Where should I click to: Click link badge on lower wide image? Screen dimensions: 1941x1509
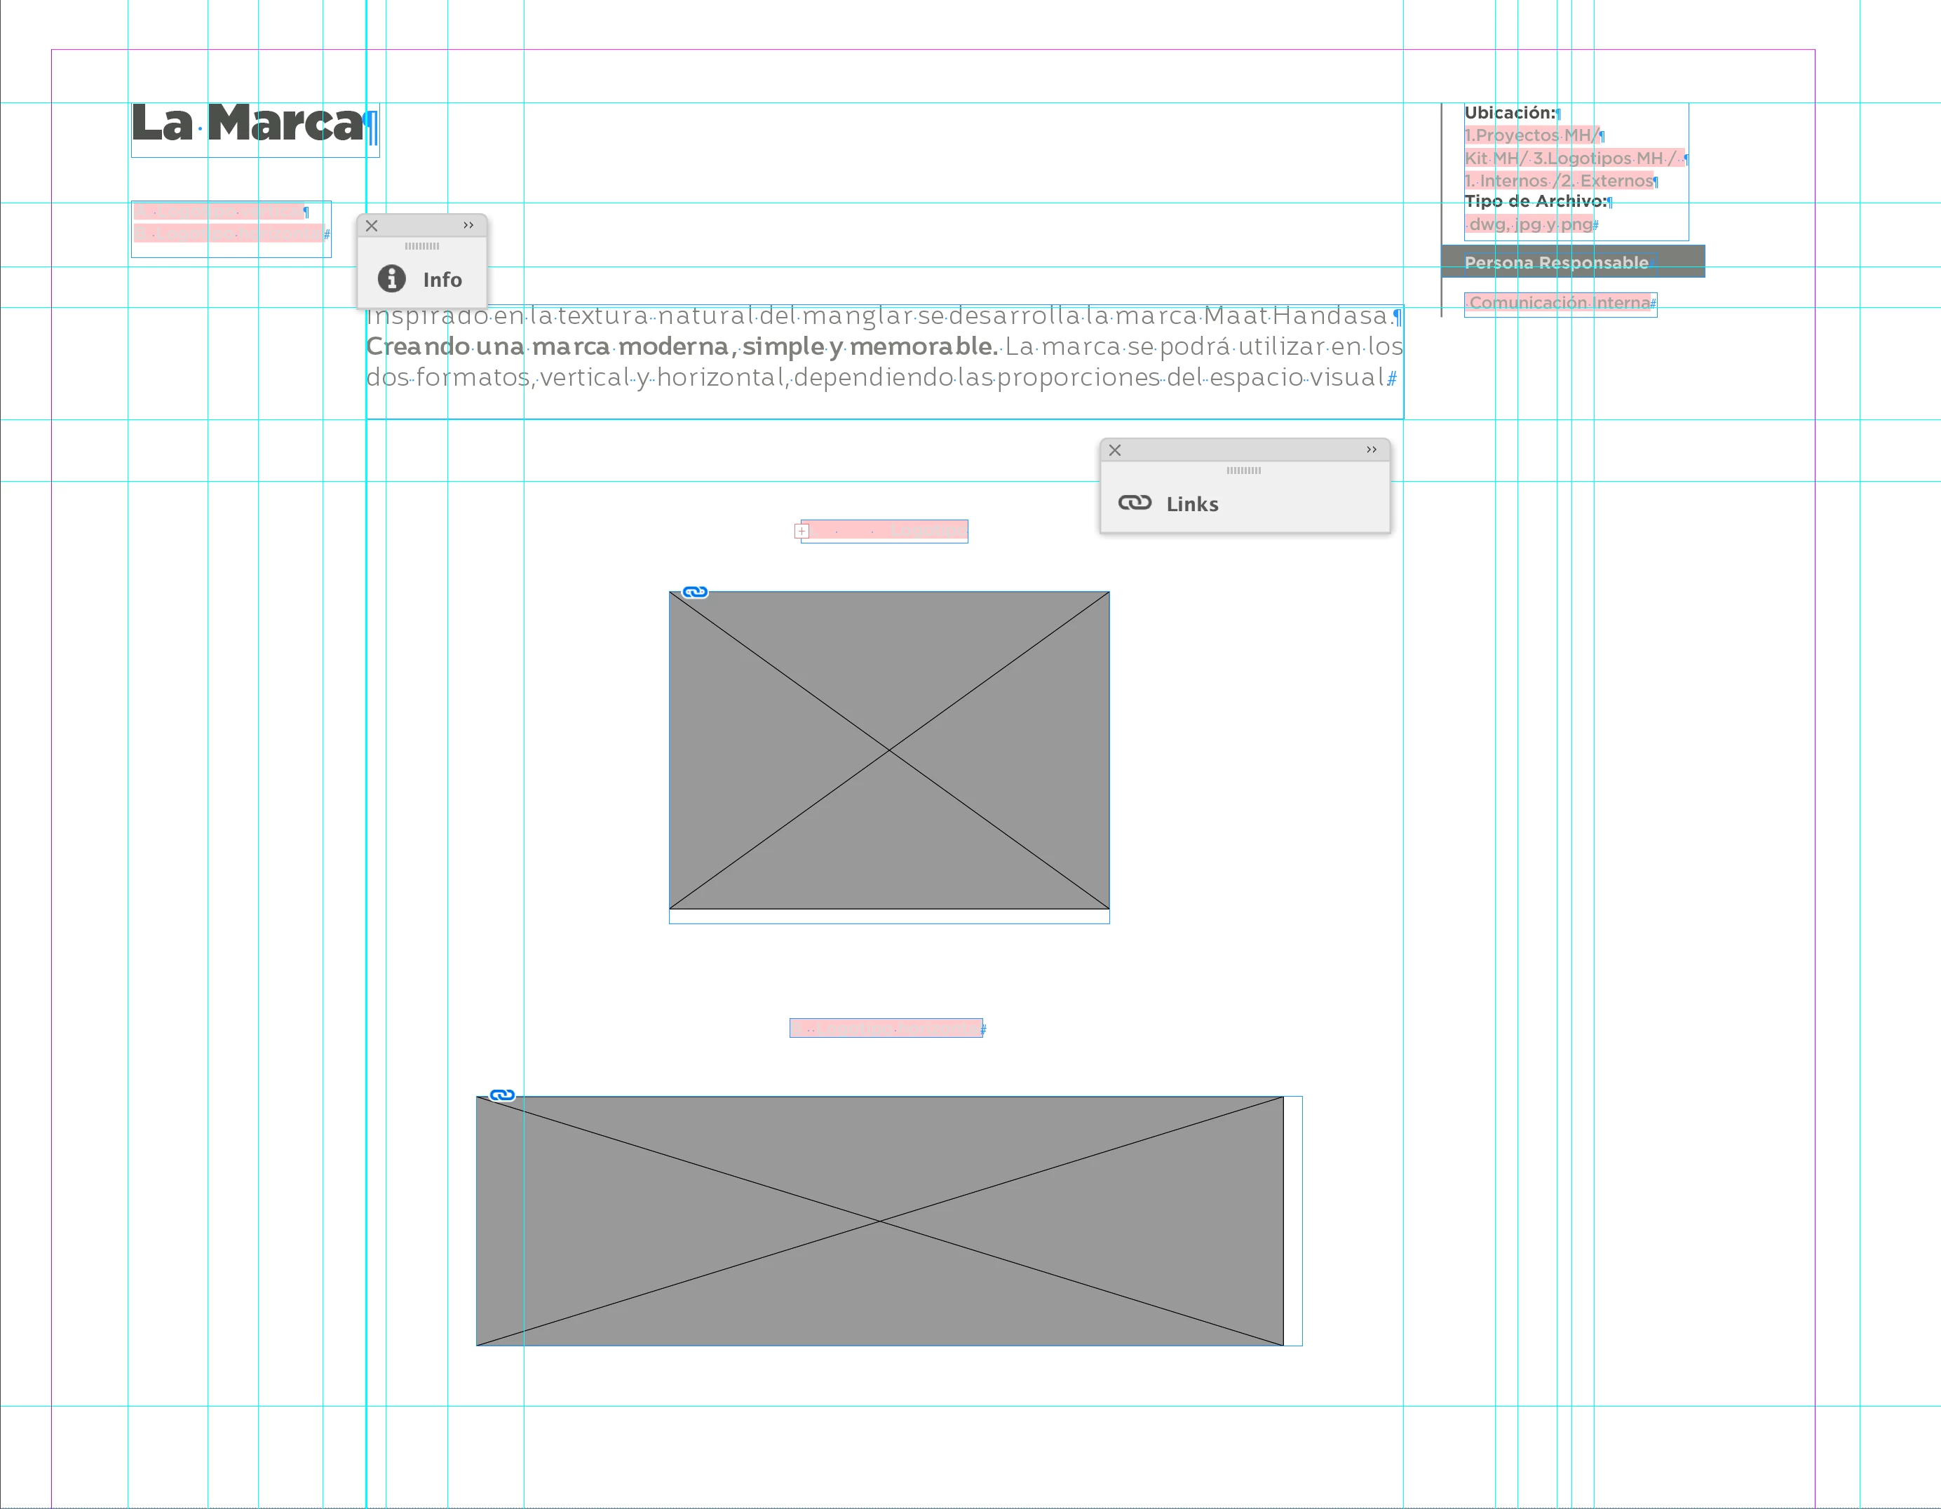(x=502, y=1095)
